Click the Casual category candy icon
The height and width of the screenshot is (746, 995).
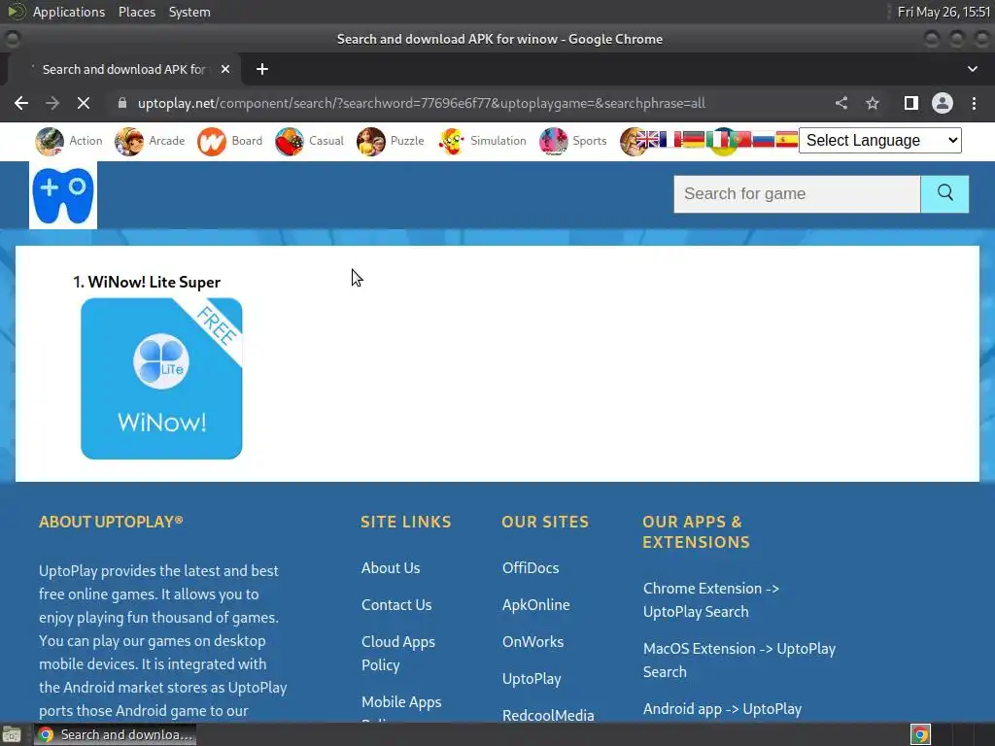(290, 141)
